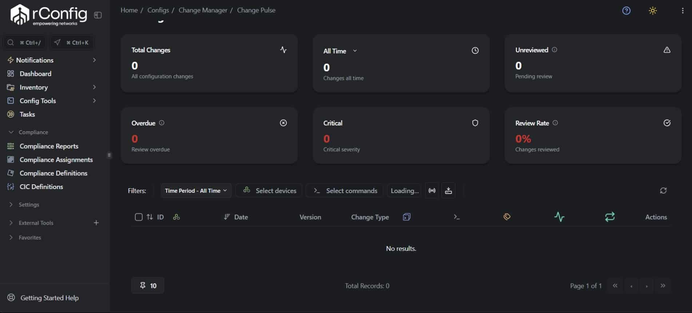Image resolution: width=692 pixels, height=313 pixels.
Task: Sort by Date column
Action: [236, 217]
